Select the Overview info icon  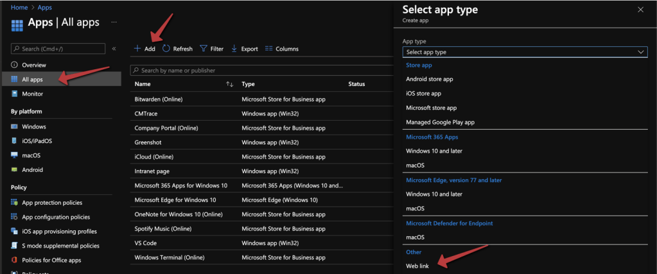coord(14,65)
